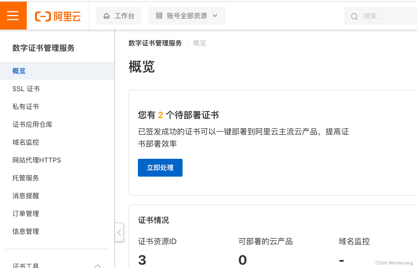Open 私有证书 private certificates
Image resolution: width=417 pixels, height=268 pixels.
tap(25, 106)
